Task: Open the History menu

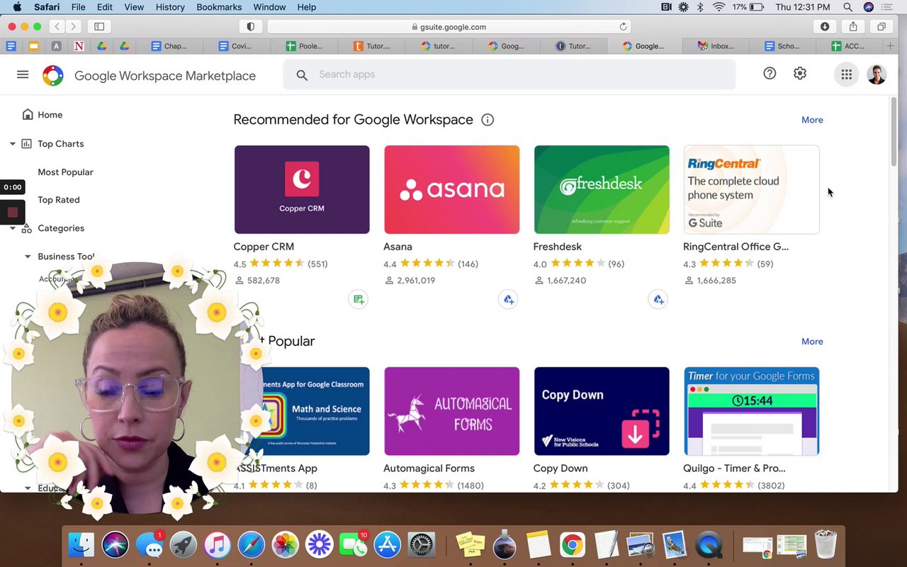Action: (x=170, y=7)
